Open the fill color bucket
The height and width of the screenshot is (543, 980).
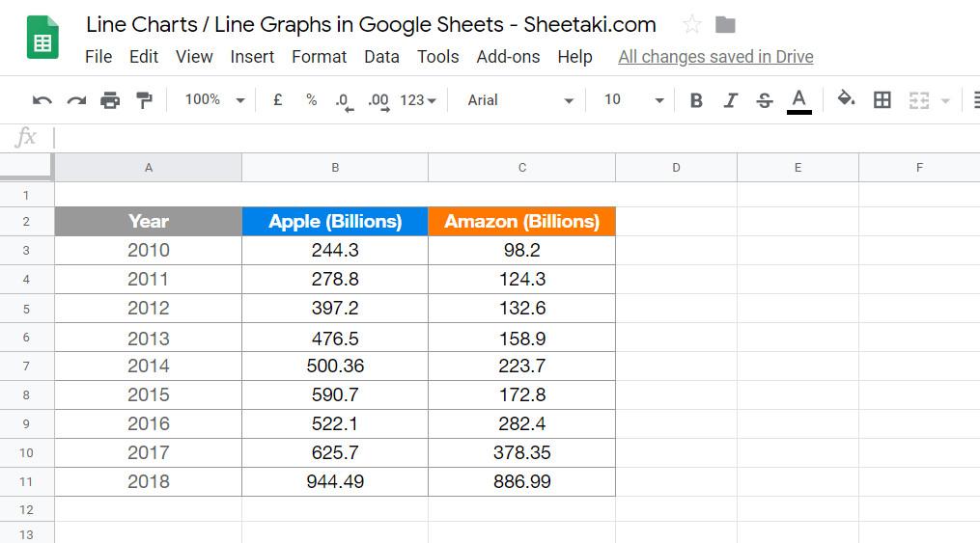tap(846, 98)
